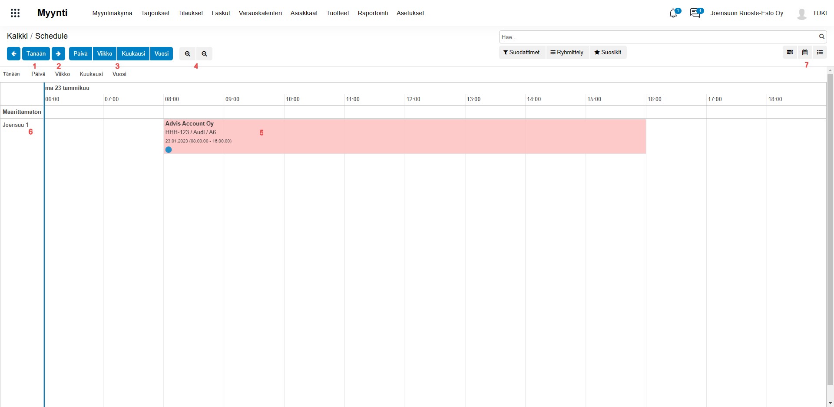Select Kuukausi month scale

pos(133,54)
